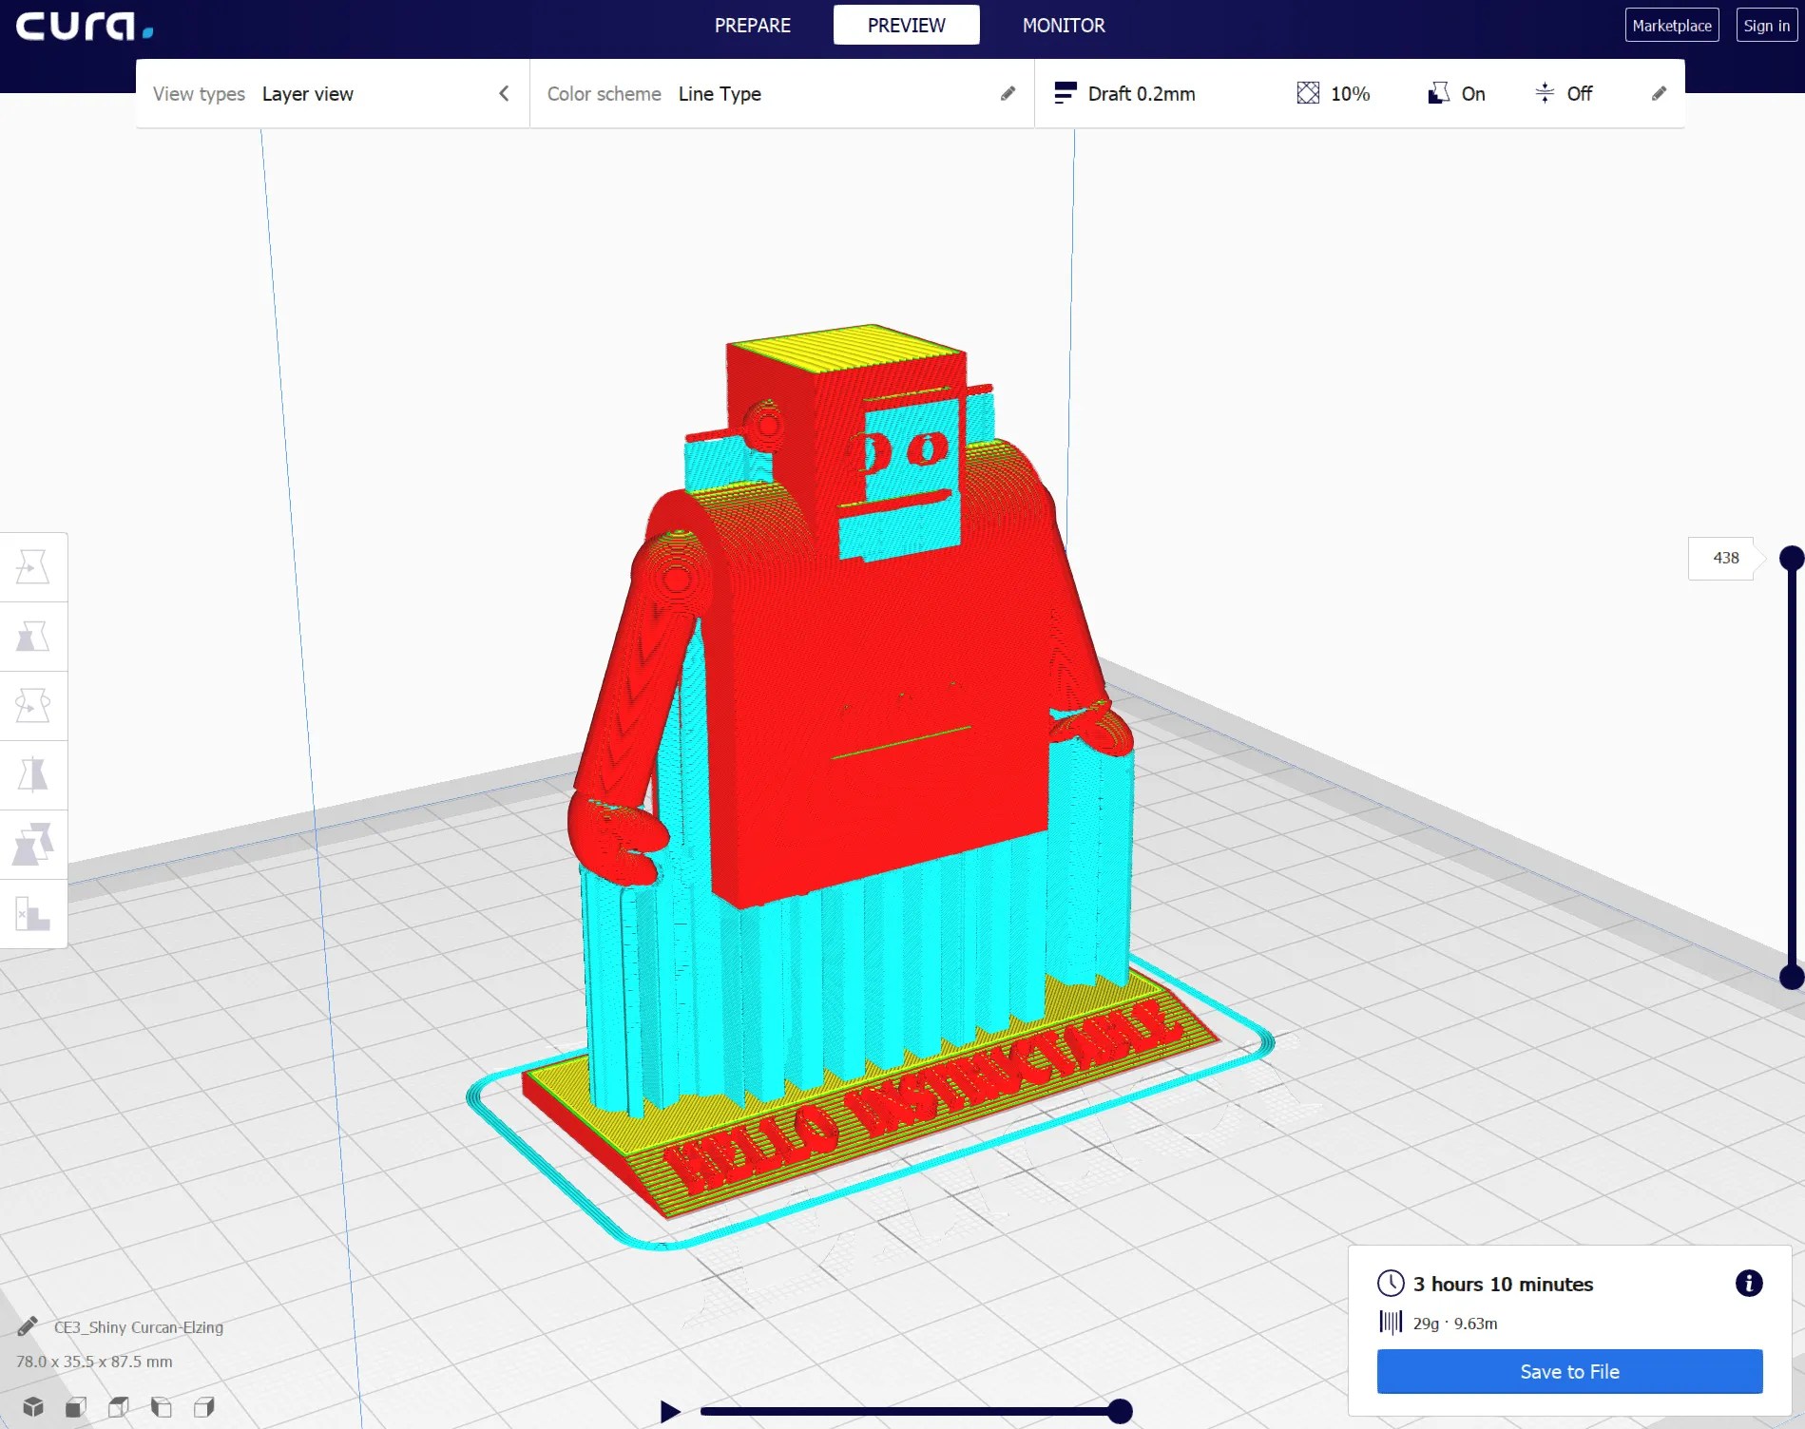Collapse the View types panel chevron
The width and height of the screenshot is (1805, 1429).
(504, 93)
